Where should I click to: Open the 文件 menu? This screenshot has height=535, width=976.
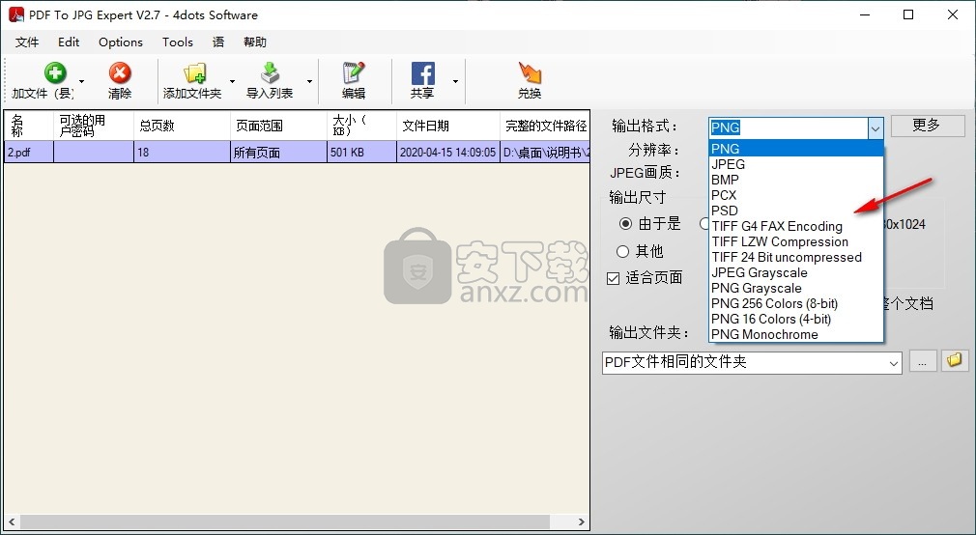coord(27,42)
